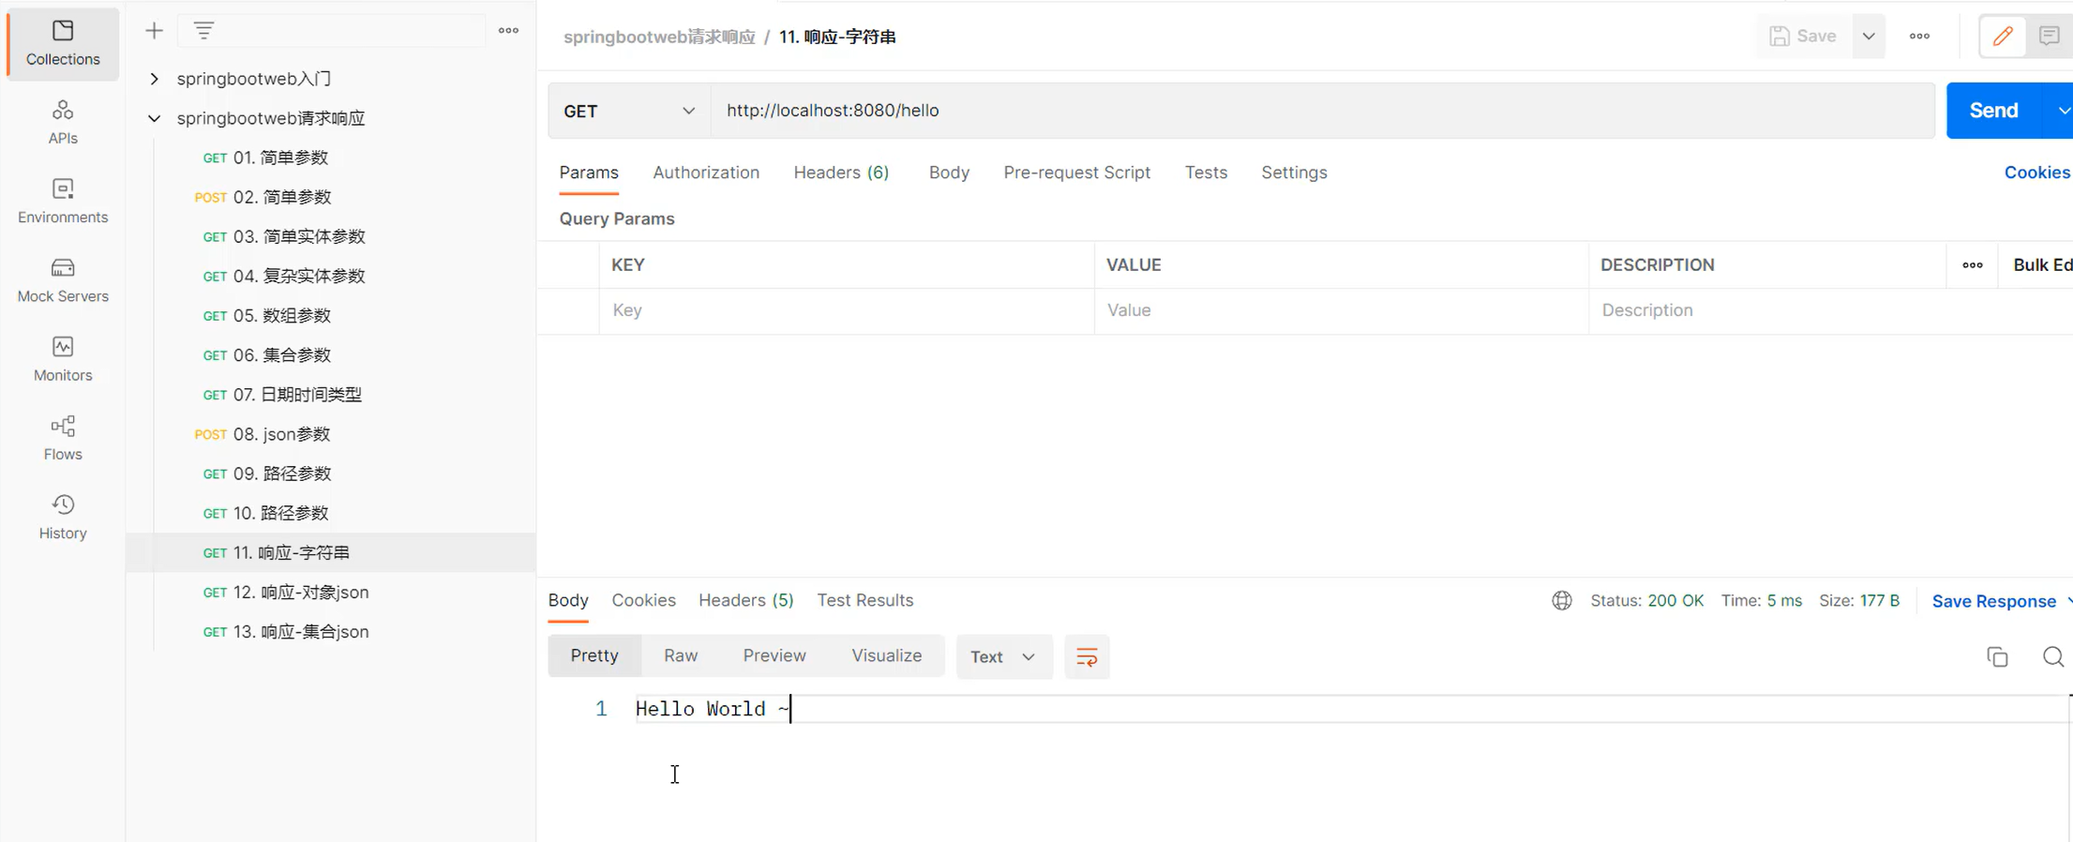Expand the springbootweb入门 collection

pos(155,79)
